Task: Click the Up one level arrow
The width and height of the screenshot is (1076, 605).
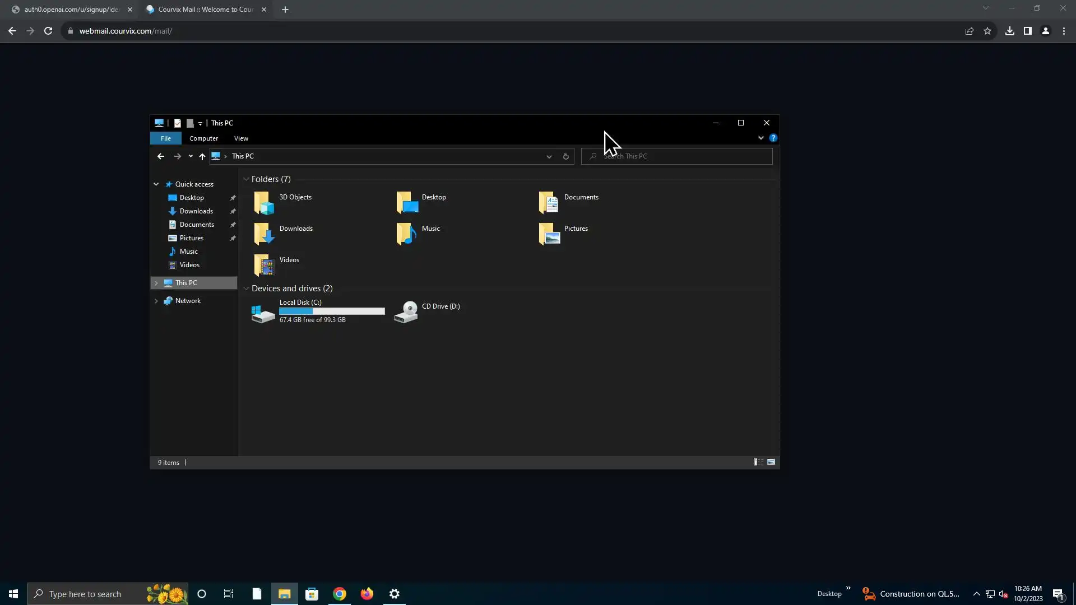Action: [x=202, y=157]
